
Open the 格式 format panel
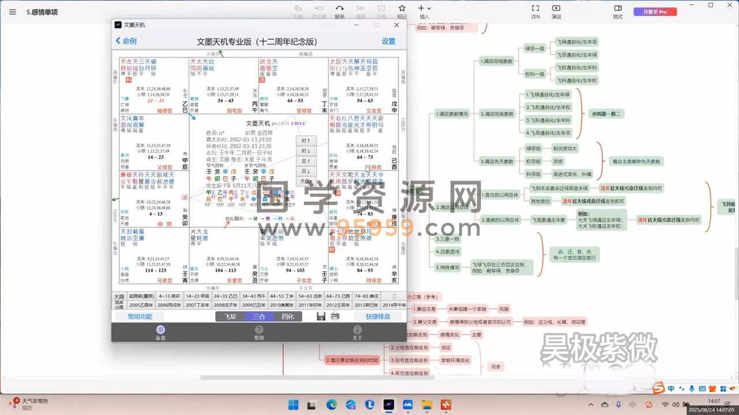pos(618,11)
